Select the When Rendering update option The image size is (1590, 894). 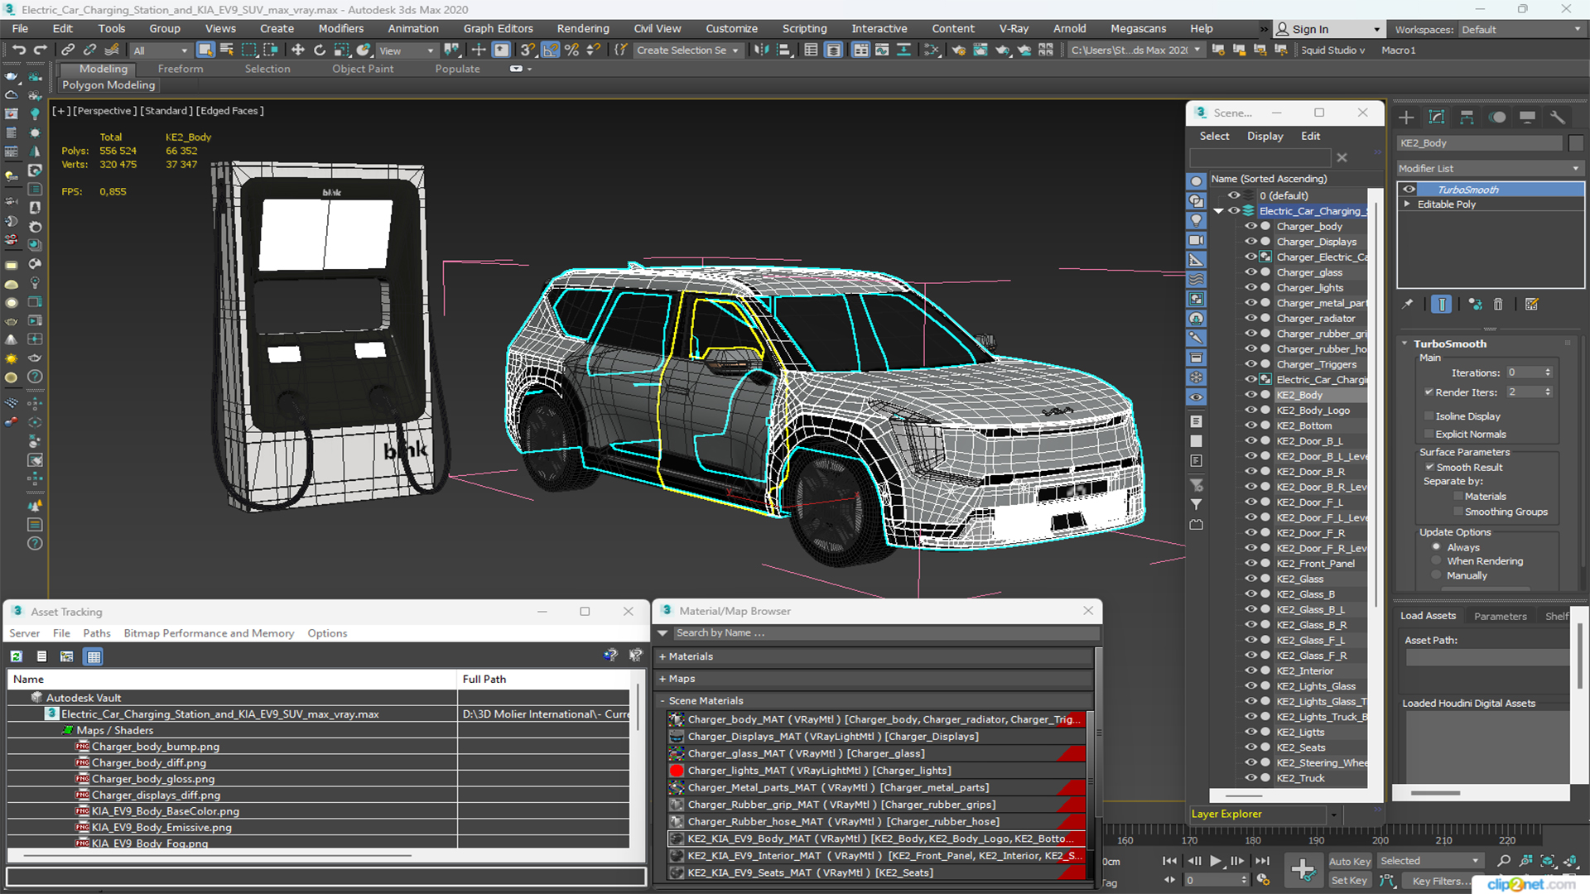click(x=1436, y=561)
